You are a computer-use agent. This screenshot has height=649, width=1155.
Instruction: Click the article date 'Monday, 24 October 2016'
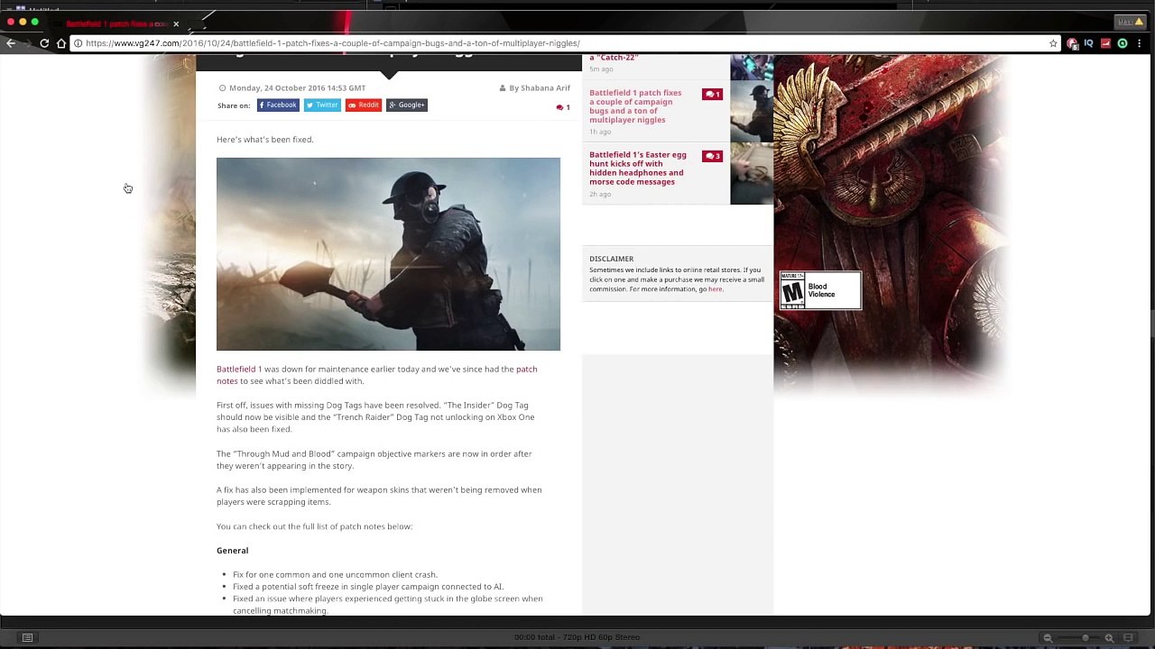tap(278, 88)
